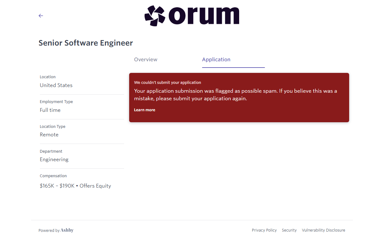This screenshot has width=379, height=241.
Task: Click the Compensation label
Action: point(53,176)
